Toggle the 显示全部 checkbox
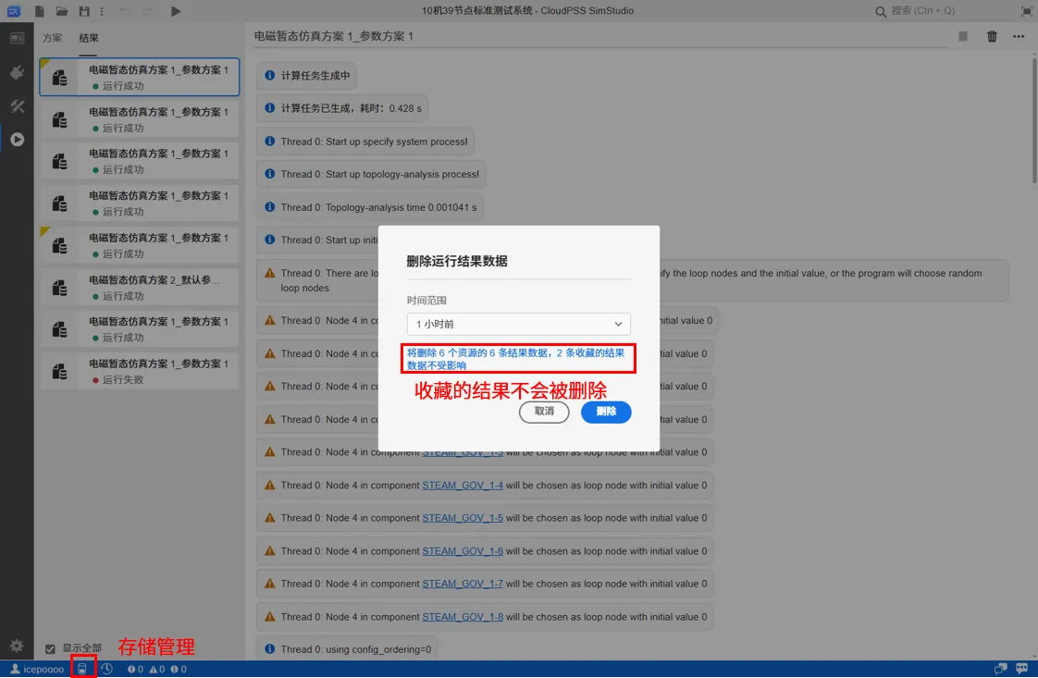 [51, 648]
